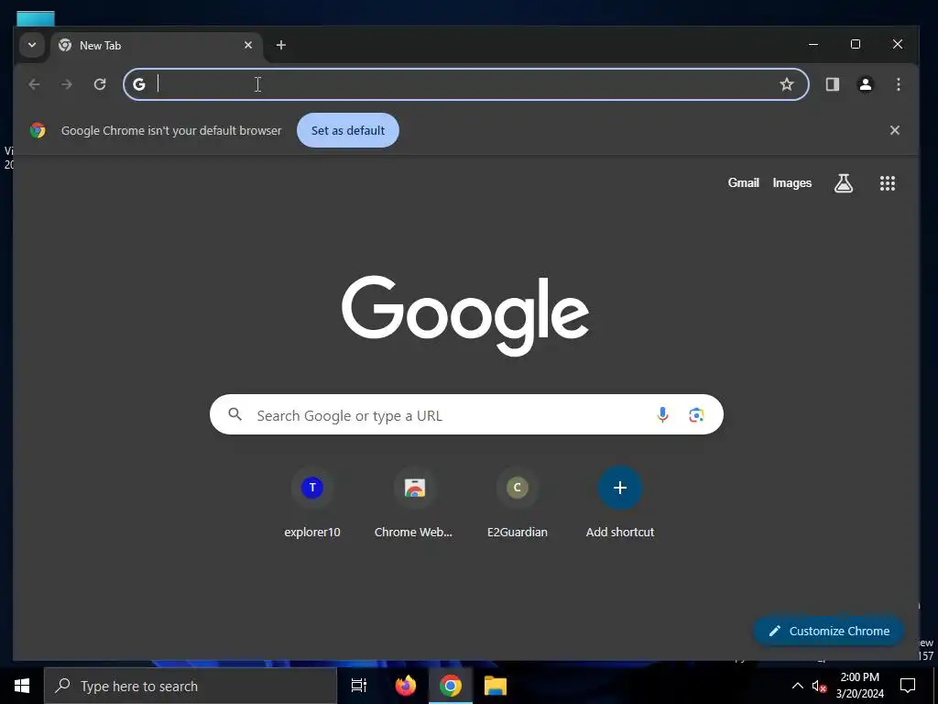
Task: Start voice search with microphone icon
Action: (x=662, y=414)
